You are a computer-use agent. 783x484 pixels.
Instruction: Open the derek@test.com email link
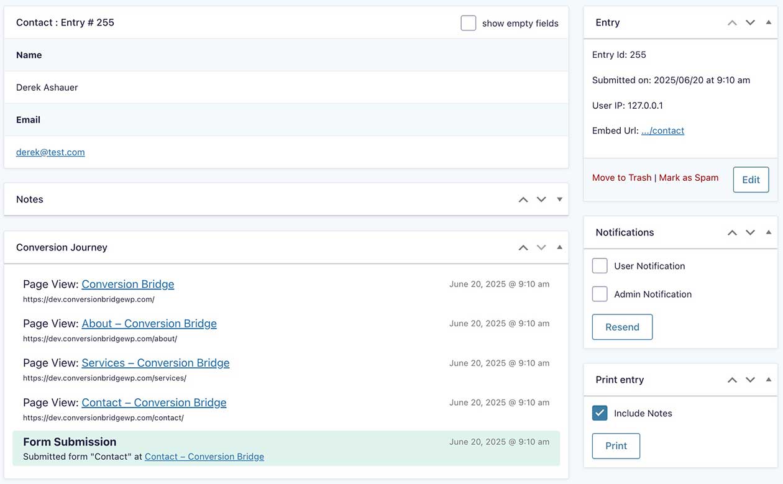50,152
